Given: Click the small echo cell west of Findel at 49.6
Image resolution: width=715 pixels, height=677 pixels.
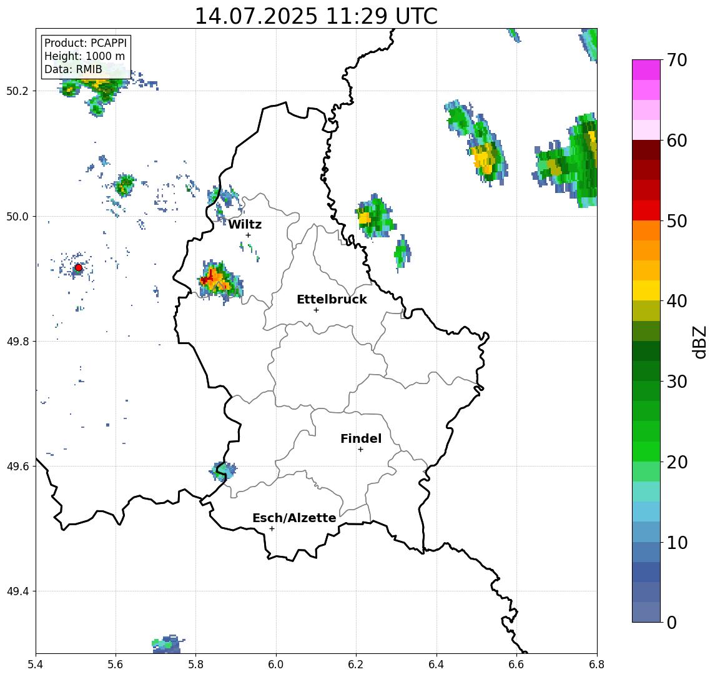Looking at the screenshot, I should [223, 470].
